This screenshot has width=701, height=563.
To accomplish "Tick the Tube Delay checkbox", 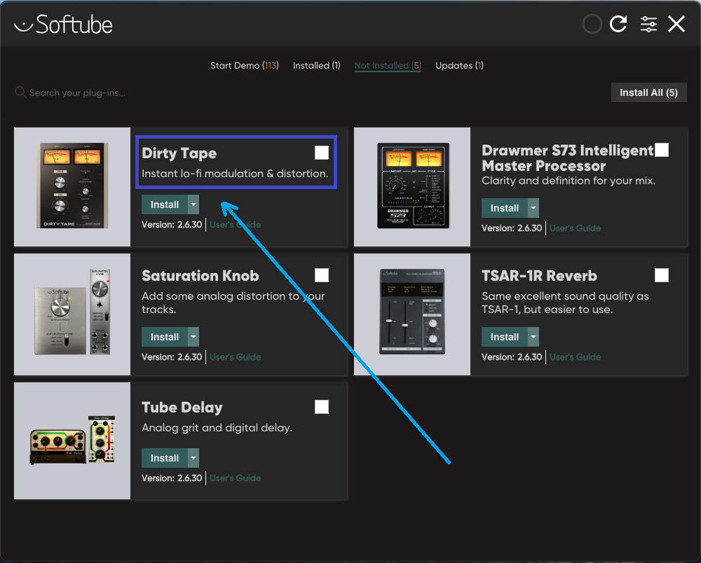I will pyautogui.click(x=322, y=407).
